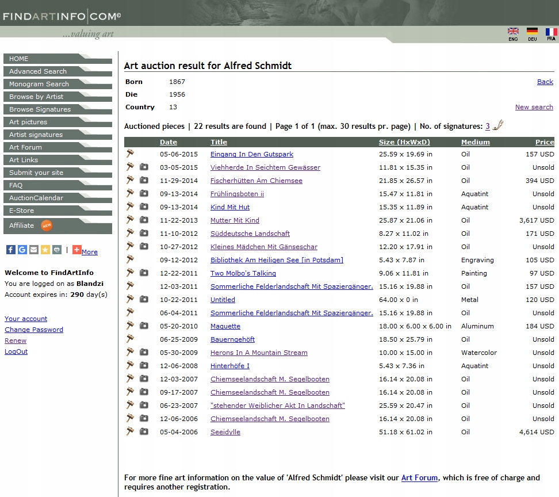Click Renew account link
The width and height of the screenshot is (559, 497).
[x=16, y=341]
